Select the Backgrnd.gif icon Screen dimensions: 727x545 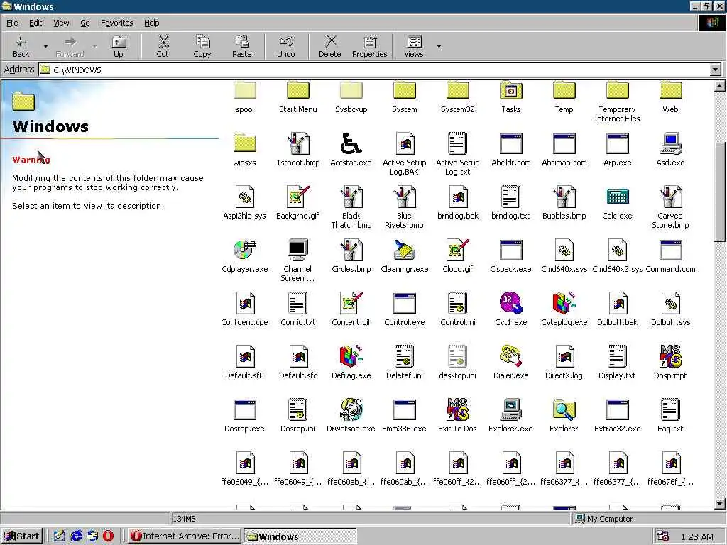pyautogui.click(x=297, y=197)
